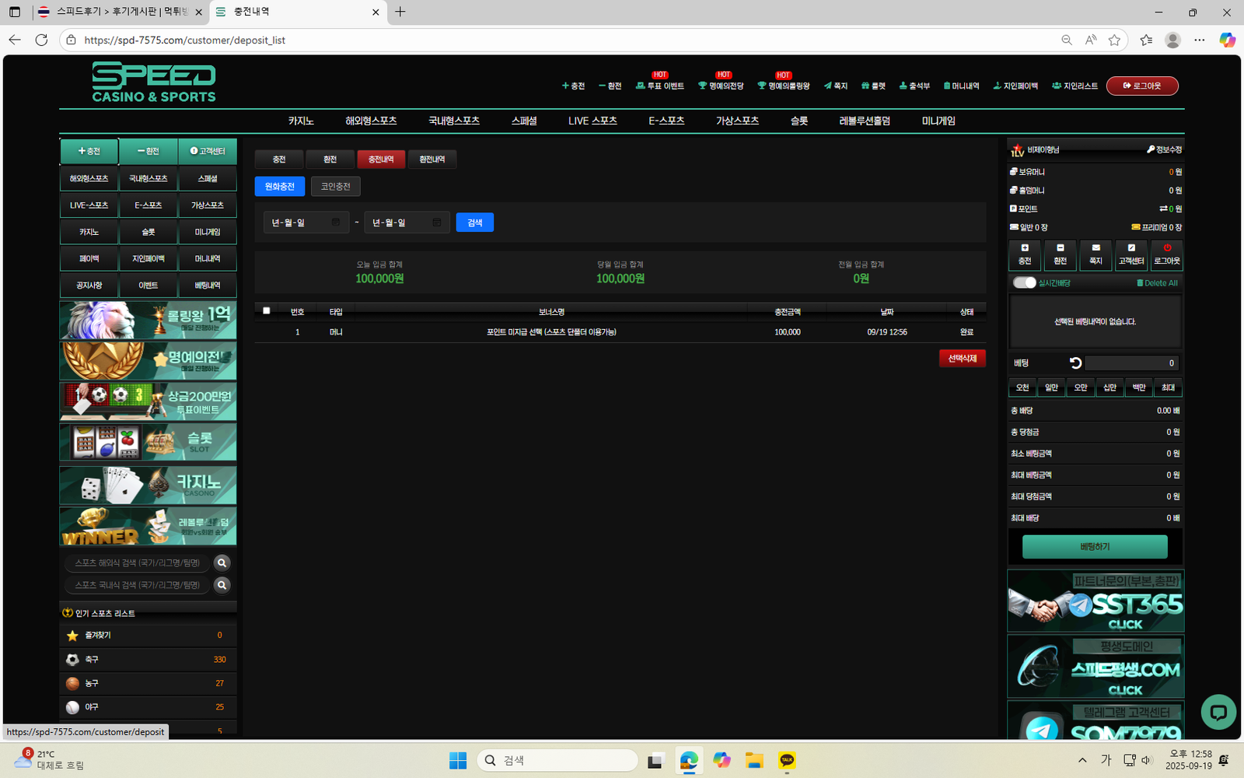Click the blue 검색 button
The height and width of the screenshot is (778, 1244).
click(x=474, y=223)
